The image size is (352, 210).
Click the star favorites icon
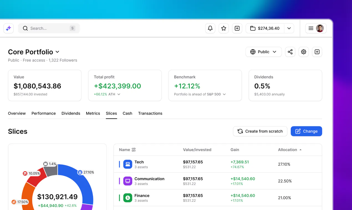[224, 28]
